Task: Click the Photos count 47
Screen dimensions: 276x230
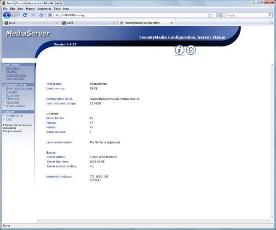Action: [91, 123]
